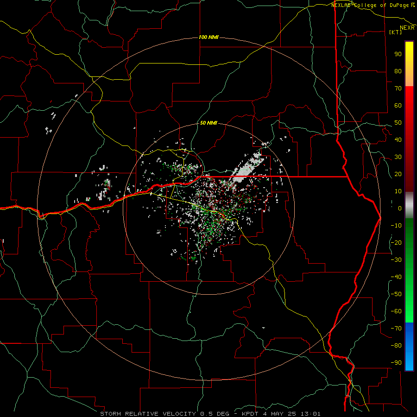The image size is (417, 417).
Task: Click the 90 value on the velocity scale
Action: (398, 54)
